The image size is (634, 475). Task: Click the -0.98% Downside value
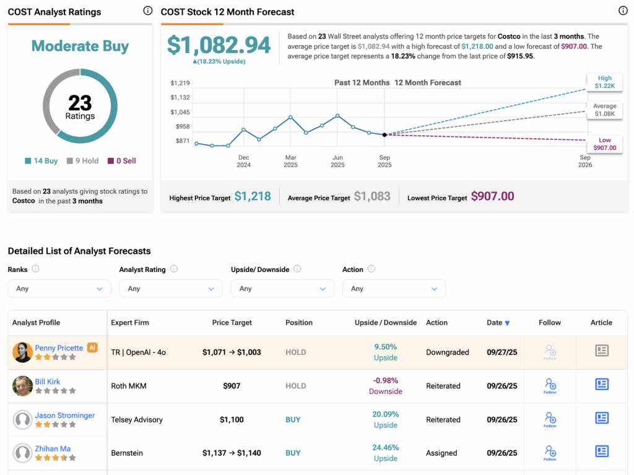coord(386,386)
